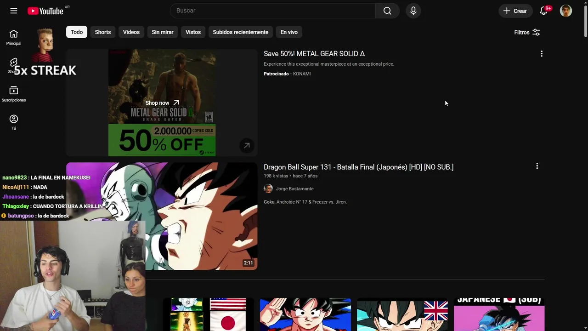This screenshot has height=331, width=588.
Task: Open the Jorge Bustamante channel name
Action: click(294, 188)
